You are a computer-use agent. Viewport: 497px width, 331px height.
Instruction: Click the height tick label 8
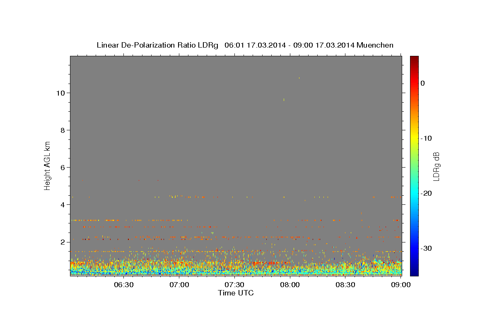[x=62, y=130]
